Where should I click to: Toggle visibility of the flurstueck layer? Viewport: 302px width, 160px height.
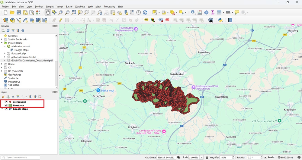point(6,105)
